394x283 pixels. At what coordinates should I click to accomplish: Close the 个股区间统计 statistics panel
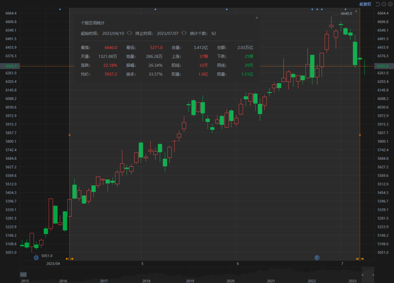click(257, 18)
